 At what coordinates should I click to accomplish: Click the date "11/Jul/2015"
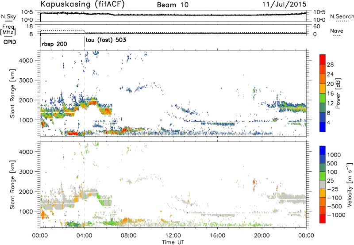[x=284, y=4]
